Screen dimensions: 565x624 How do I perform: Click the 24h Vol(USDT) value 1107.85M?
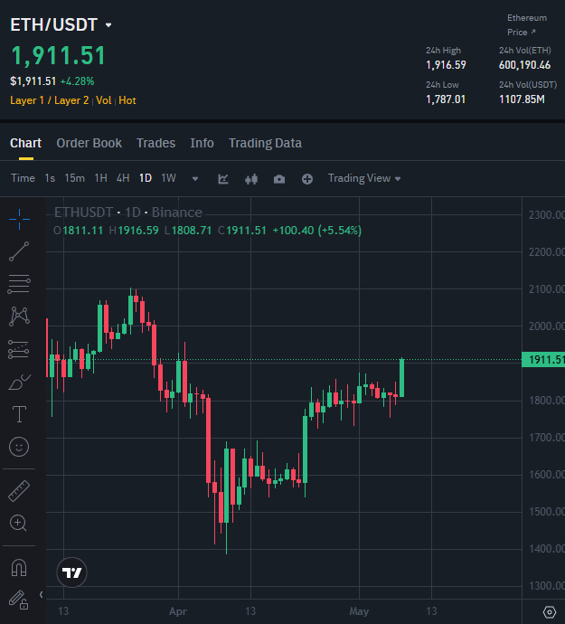click(x=522, y=99)
